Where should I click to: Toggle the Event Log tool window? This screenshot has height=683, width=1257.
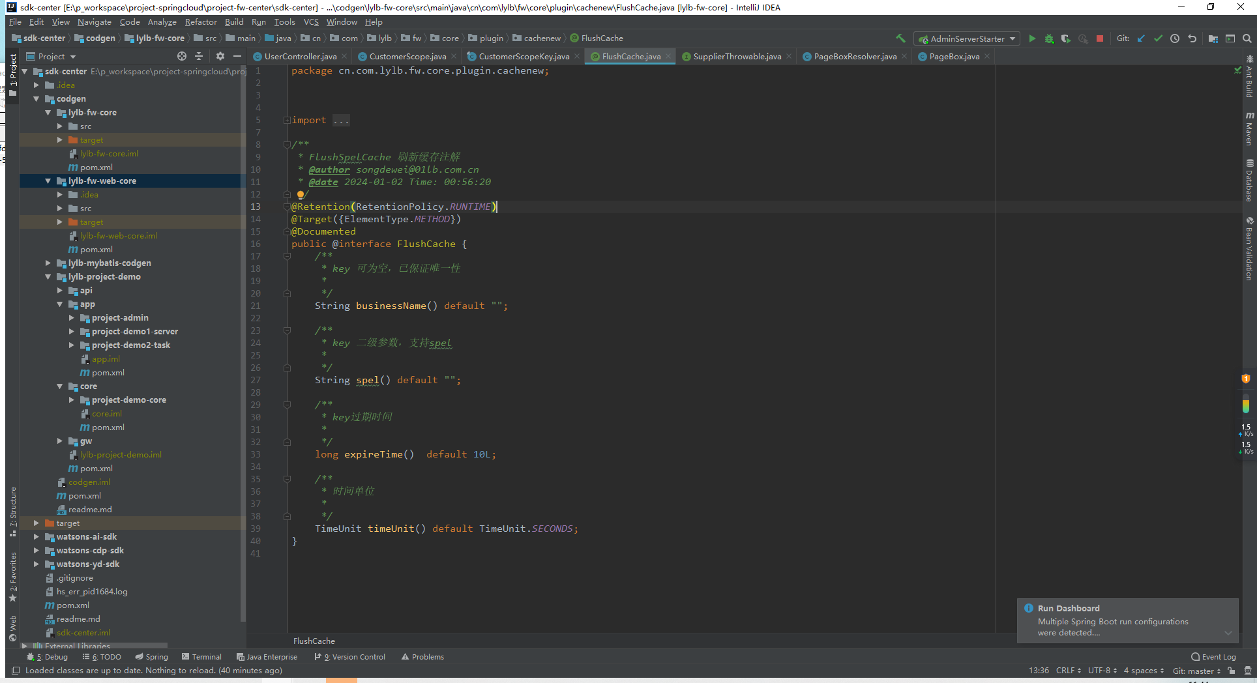(1213, 657)
